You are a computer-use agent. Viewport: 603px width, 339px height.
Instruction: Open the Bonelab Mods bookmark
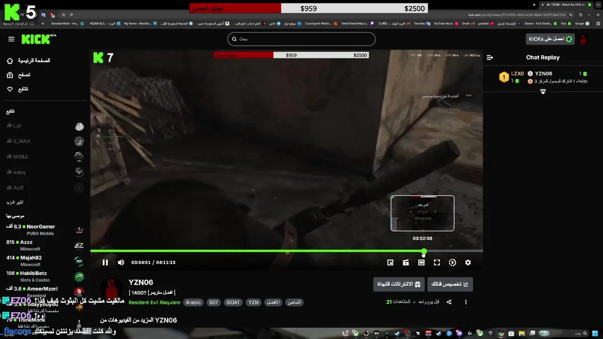coord(68,23)
